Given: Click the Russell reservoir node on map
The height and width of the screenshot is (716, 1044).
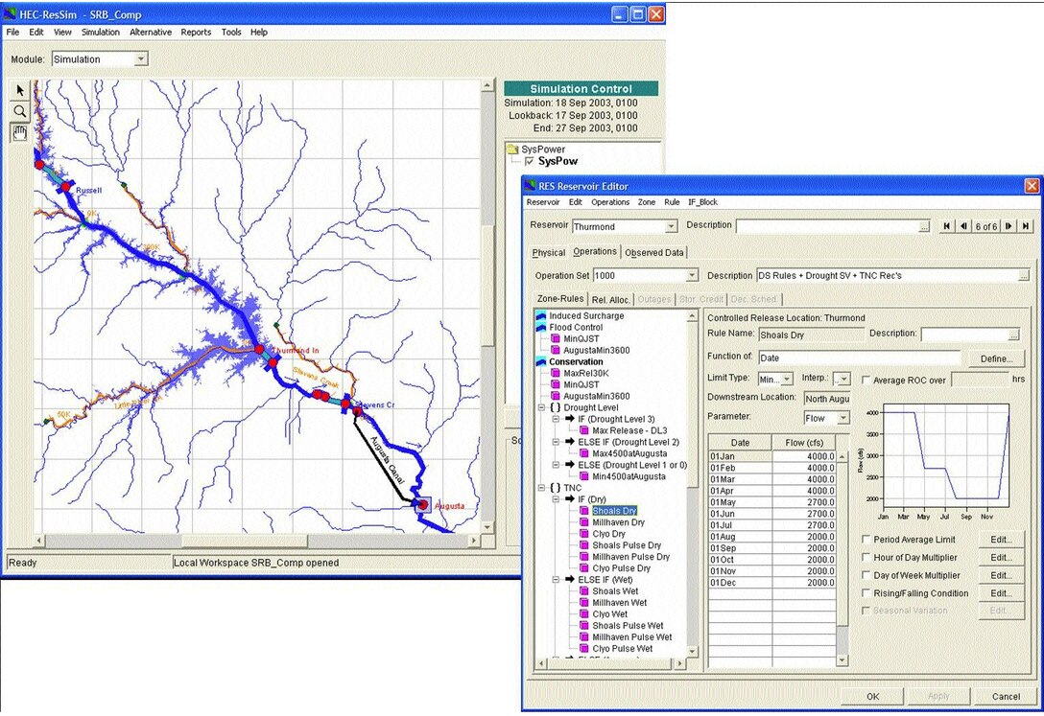Looking at the screenshot, I should (x=65, y=188).
